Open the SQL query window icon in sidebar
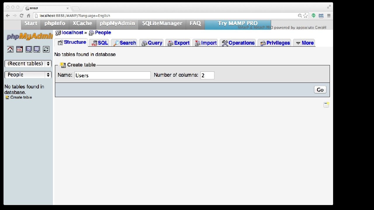The width and height of the screenshot is (374, 210). [19, 49]
